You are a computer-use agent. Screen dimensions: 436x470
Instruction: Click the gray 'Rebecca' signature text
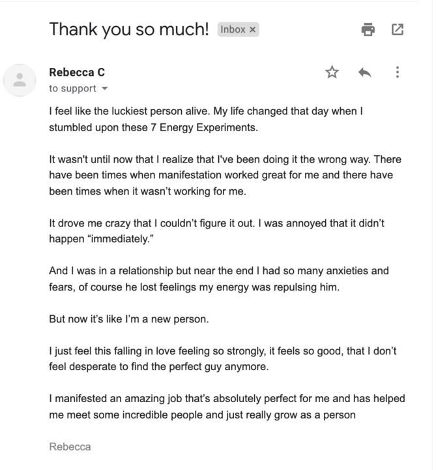pos(70,446)
